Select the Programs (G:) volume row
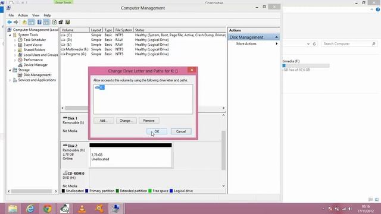The height and width of the screenshot is (214, 381). coord(143,54)
